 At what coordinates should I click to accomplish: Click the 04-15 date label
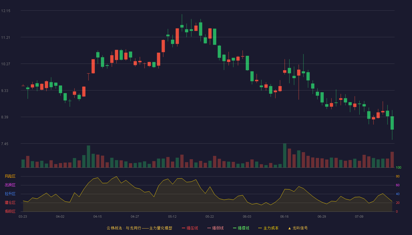[x=98, y=216]
